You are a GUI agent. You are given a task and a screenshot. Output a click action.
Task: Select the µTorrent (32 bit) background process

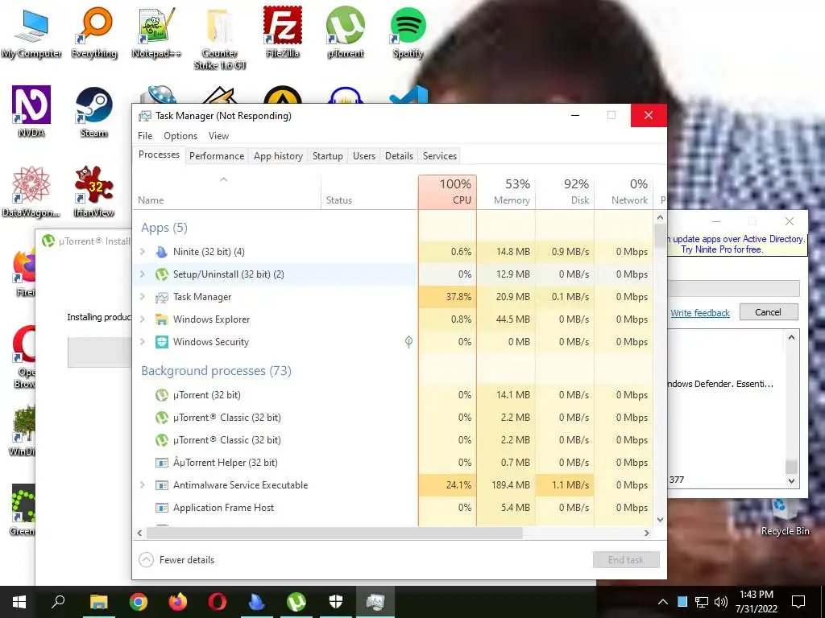[393, 395]
